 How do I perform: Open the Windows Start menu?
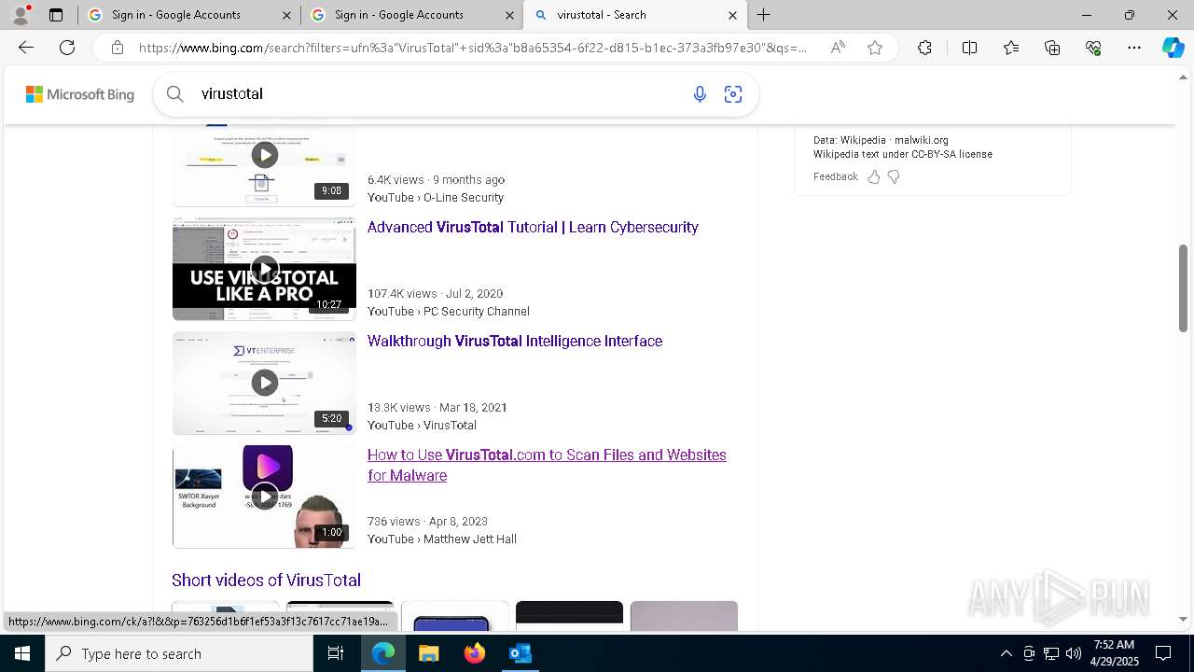click(22, 653)
